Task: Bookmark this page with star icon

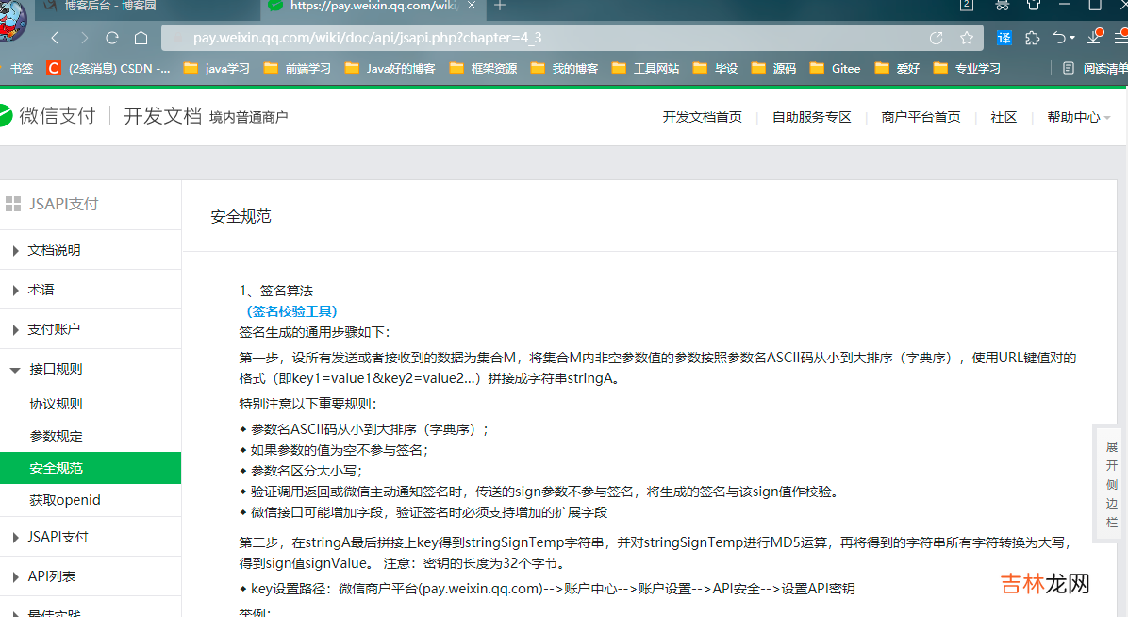Action: [x=967, y=38]
